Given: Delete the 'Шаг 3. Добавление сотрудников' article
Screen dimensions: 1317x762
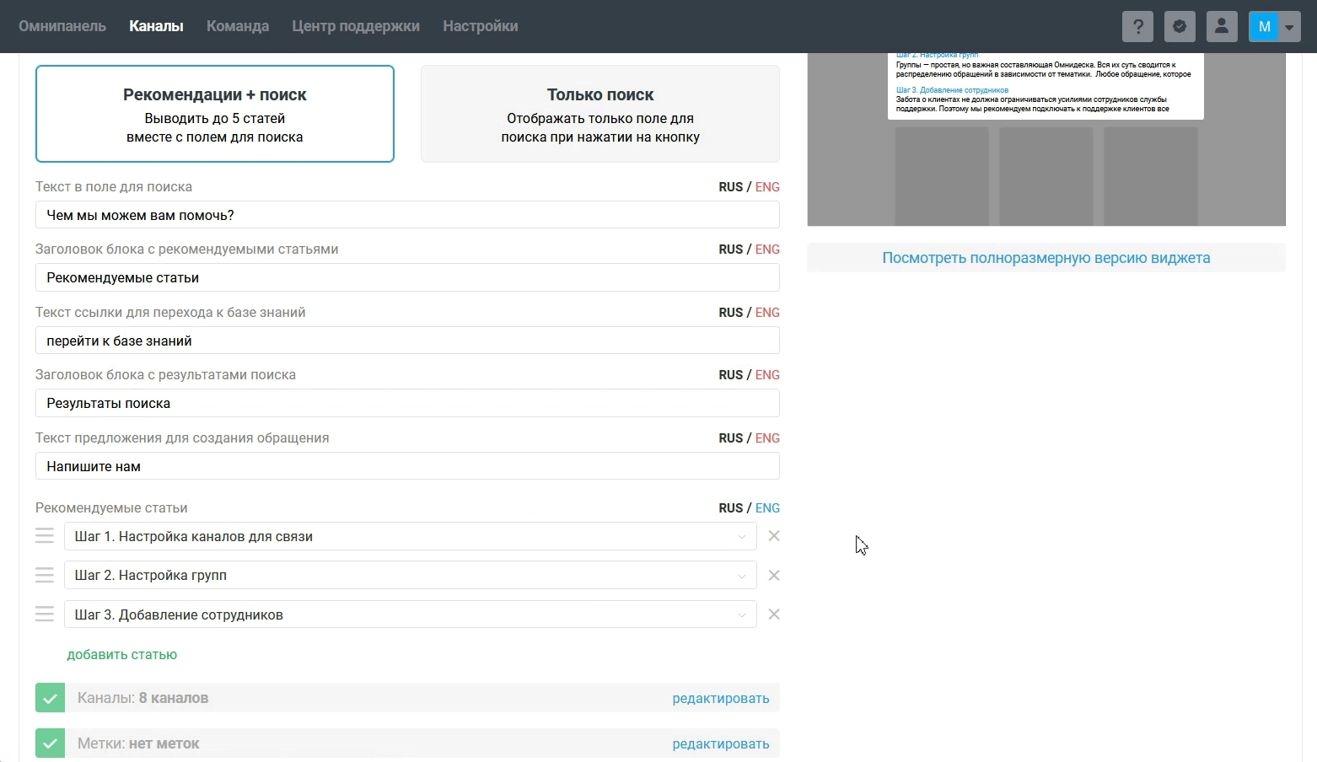Looking at the screenshot, I should [774, 614].
